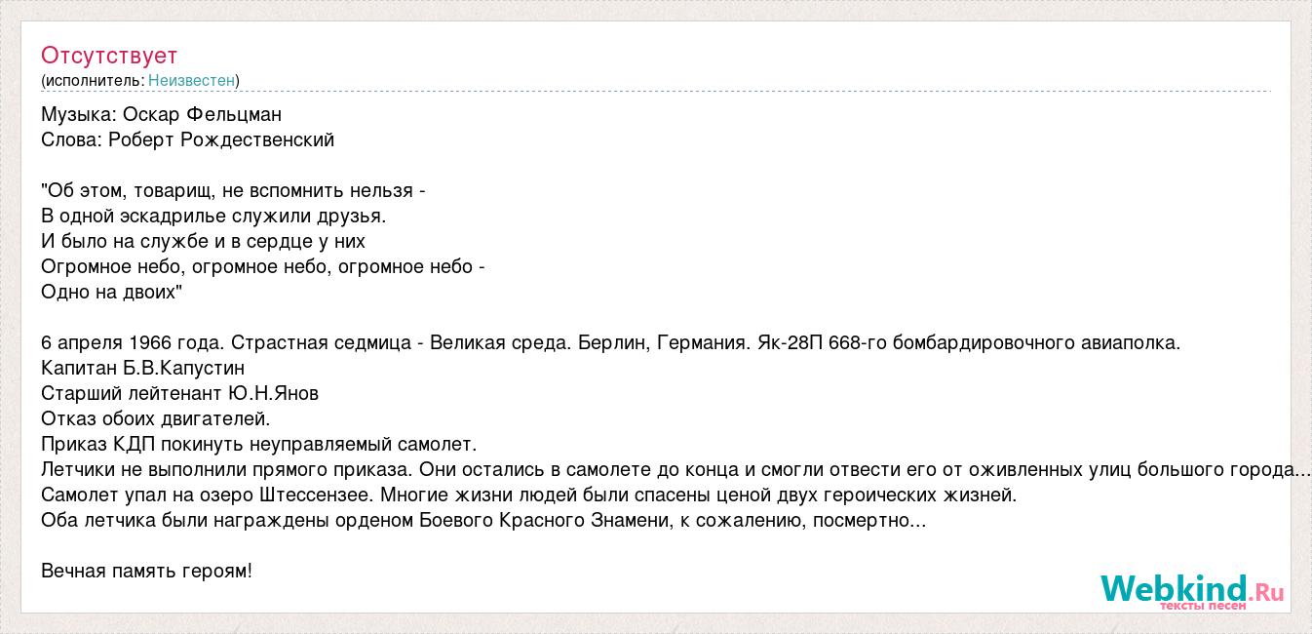Click the line Старший лейтенант Ю.Н.Янов
The width and height of the screenshot is (1312, 634).
(x=180, y=393)
